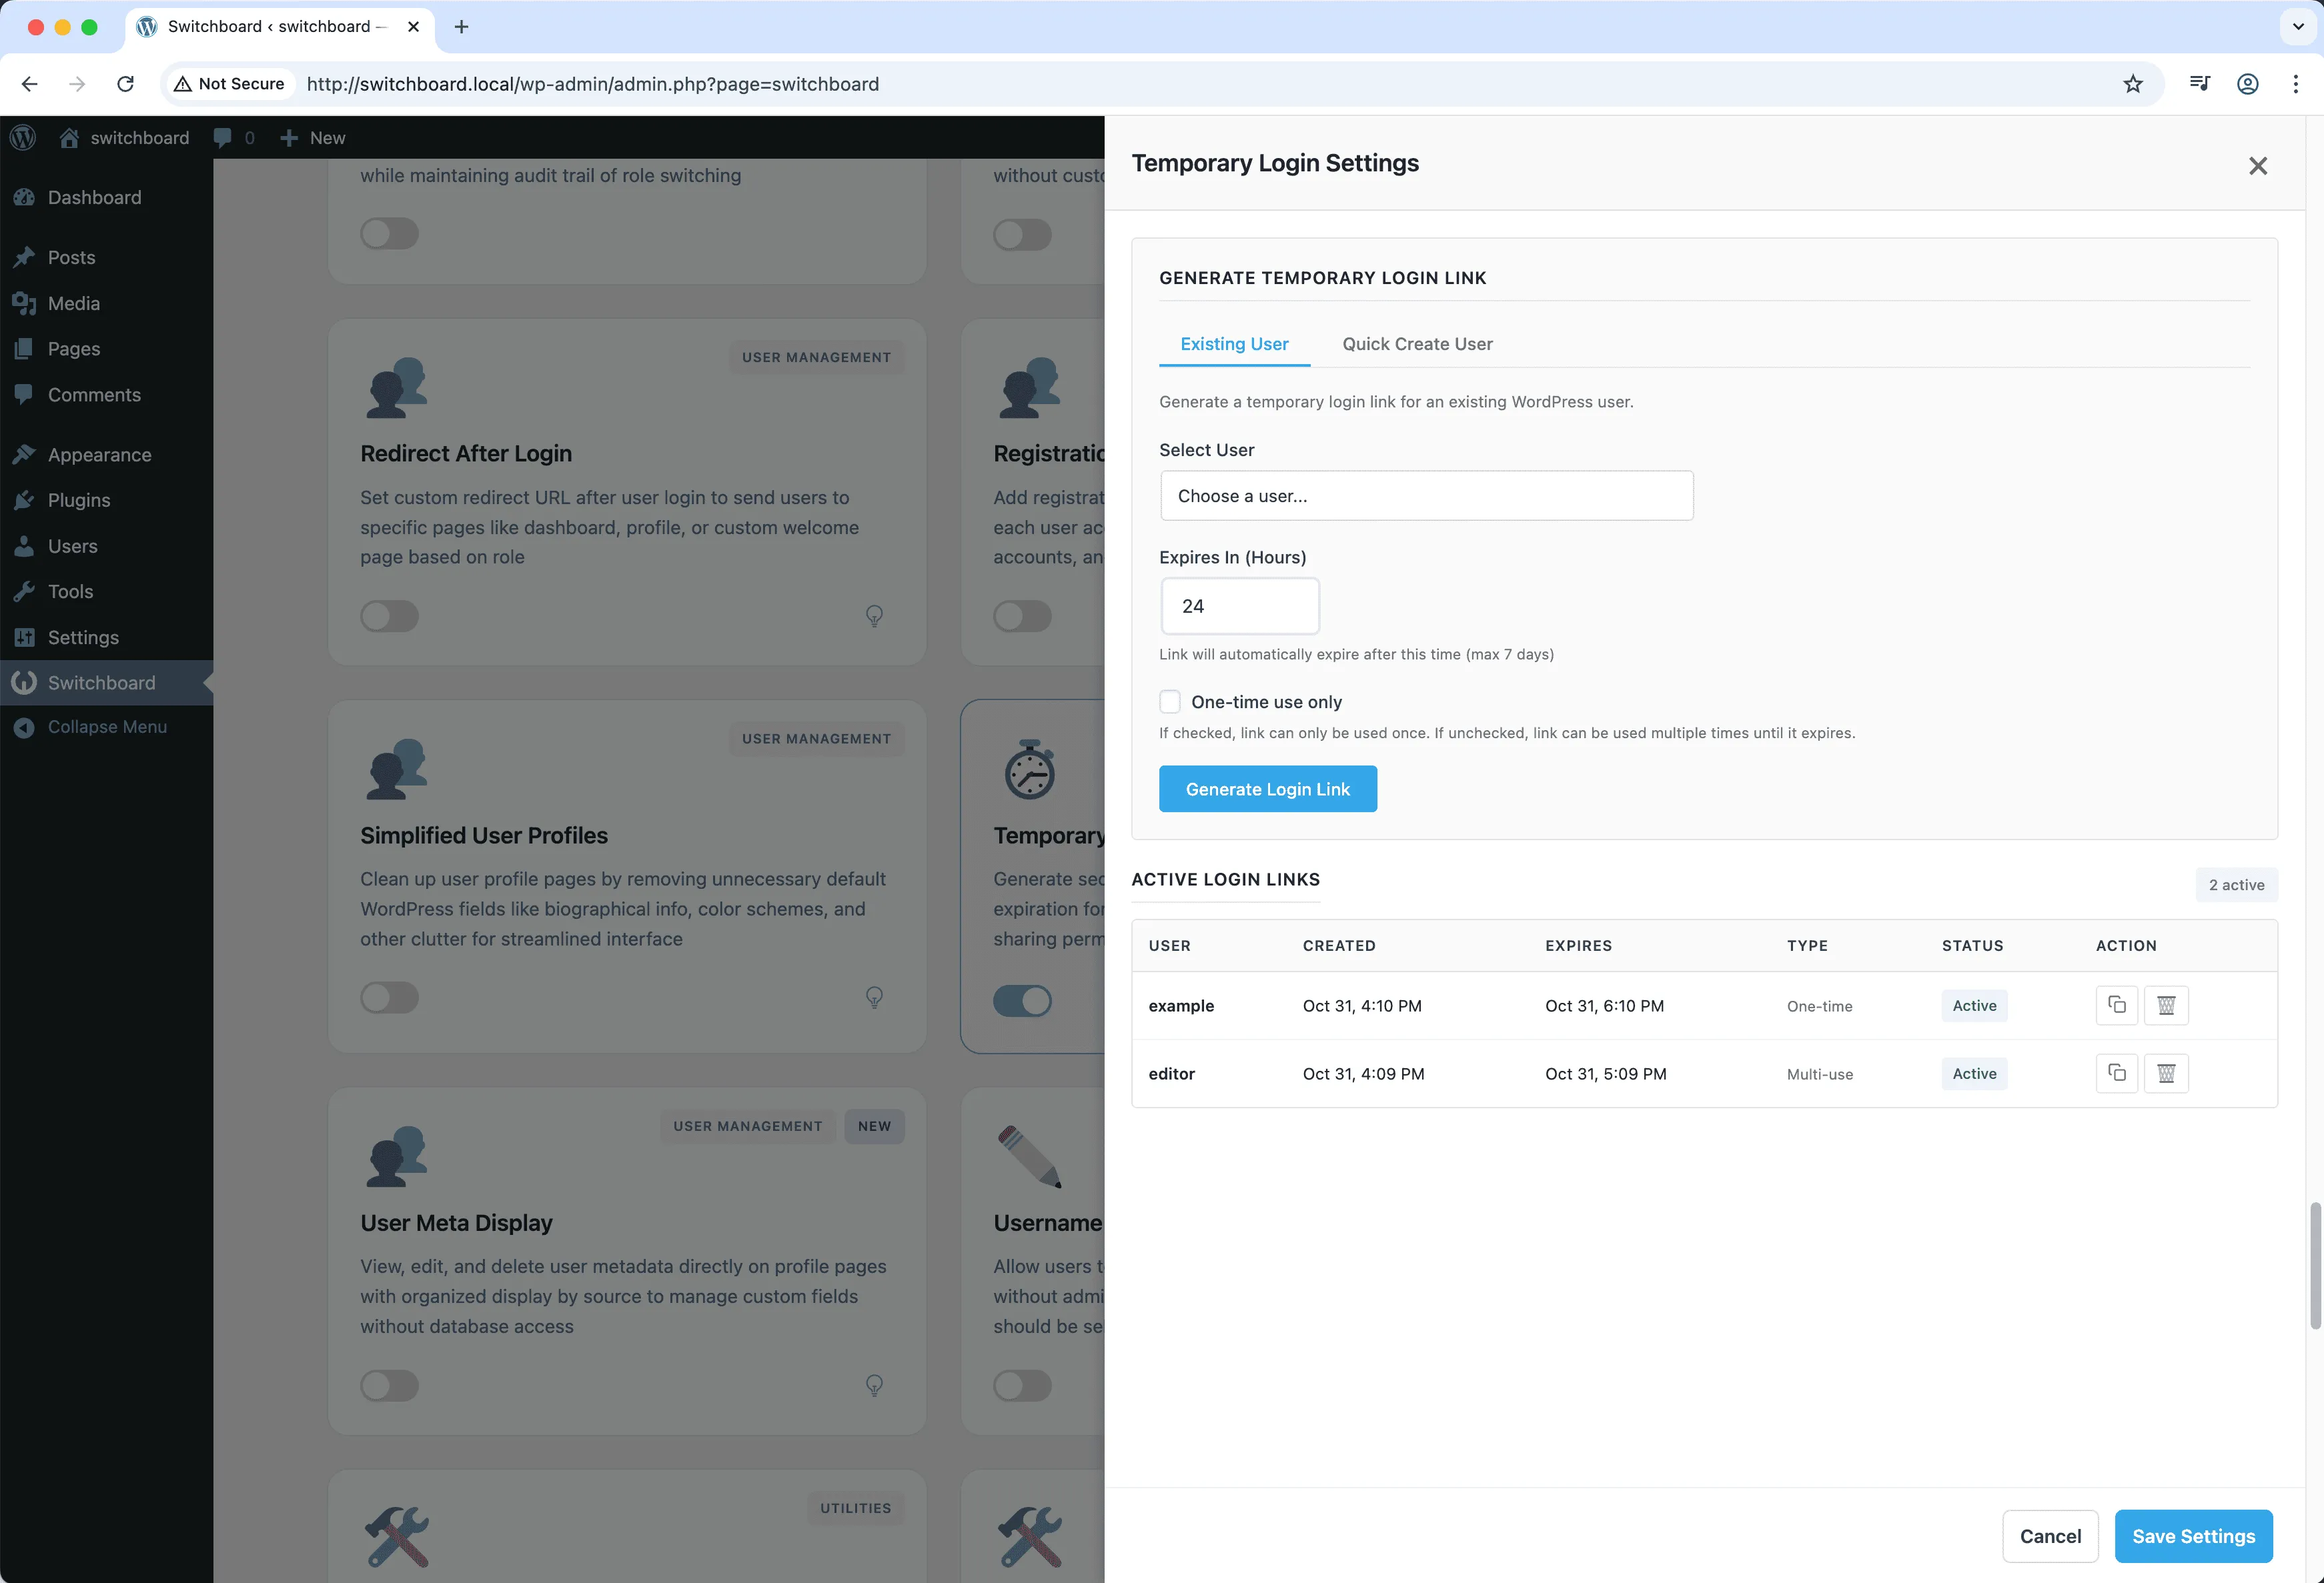Click the Generate Login Link button
Viewport: 2324px width, 1583px height.
point(1267,789)
